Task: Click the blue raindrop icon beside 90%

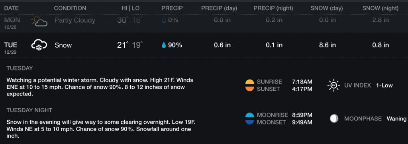Action: click(164, 45)
